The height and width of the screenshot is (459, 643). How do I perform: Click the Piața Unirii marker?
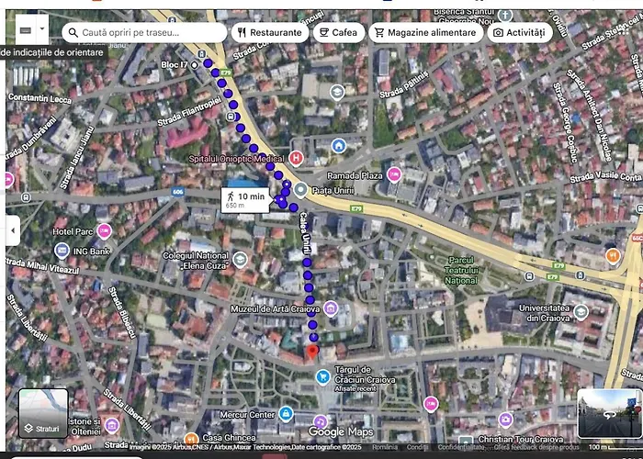tap(299, 189)
